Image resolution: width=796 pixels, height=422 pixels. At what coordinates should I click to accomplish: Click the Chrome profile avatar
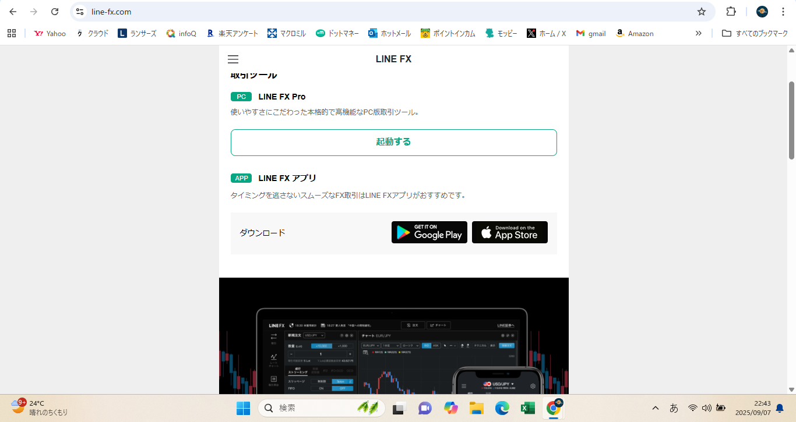tap(762, 12)
